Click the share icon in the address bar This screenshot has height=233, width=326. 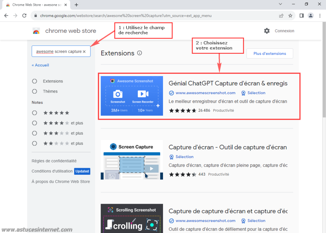coord(281,15)
